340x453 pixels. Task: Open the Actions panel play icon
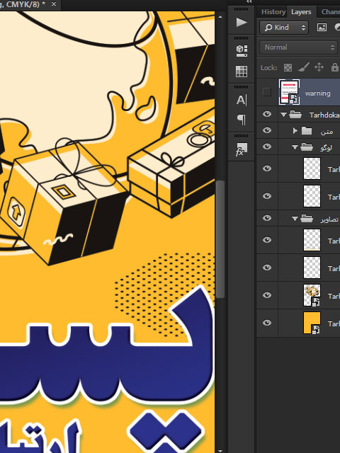(x=242, y=22)
